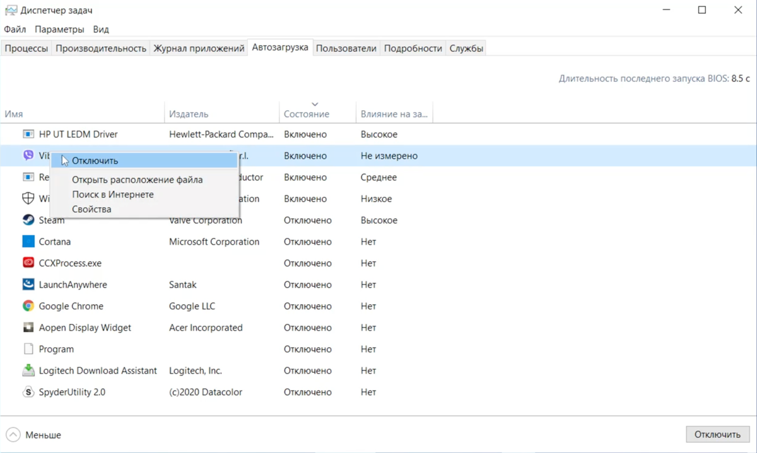Viewport: 757px width, 453px height.
Task: Click the Среднее impact value
Action: tap(378, 177)
